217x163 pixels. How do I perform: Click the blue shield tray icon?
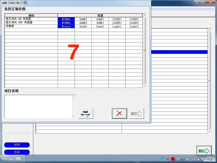[x=178, y=159]
